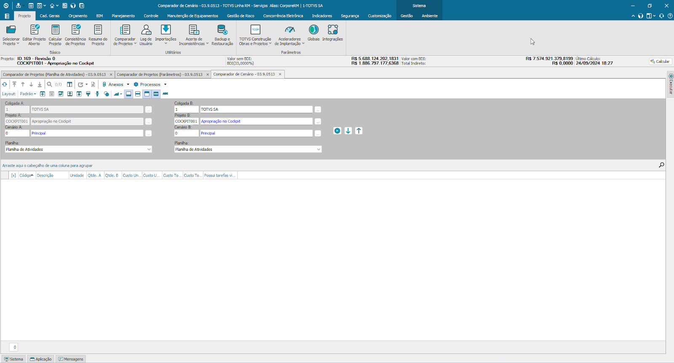Click Descrição column header
The image size is (674, 363).
coord(52,175)
